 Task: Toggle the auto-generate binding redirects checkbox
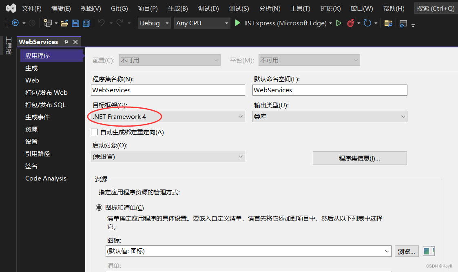click(94, 132)
